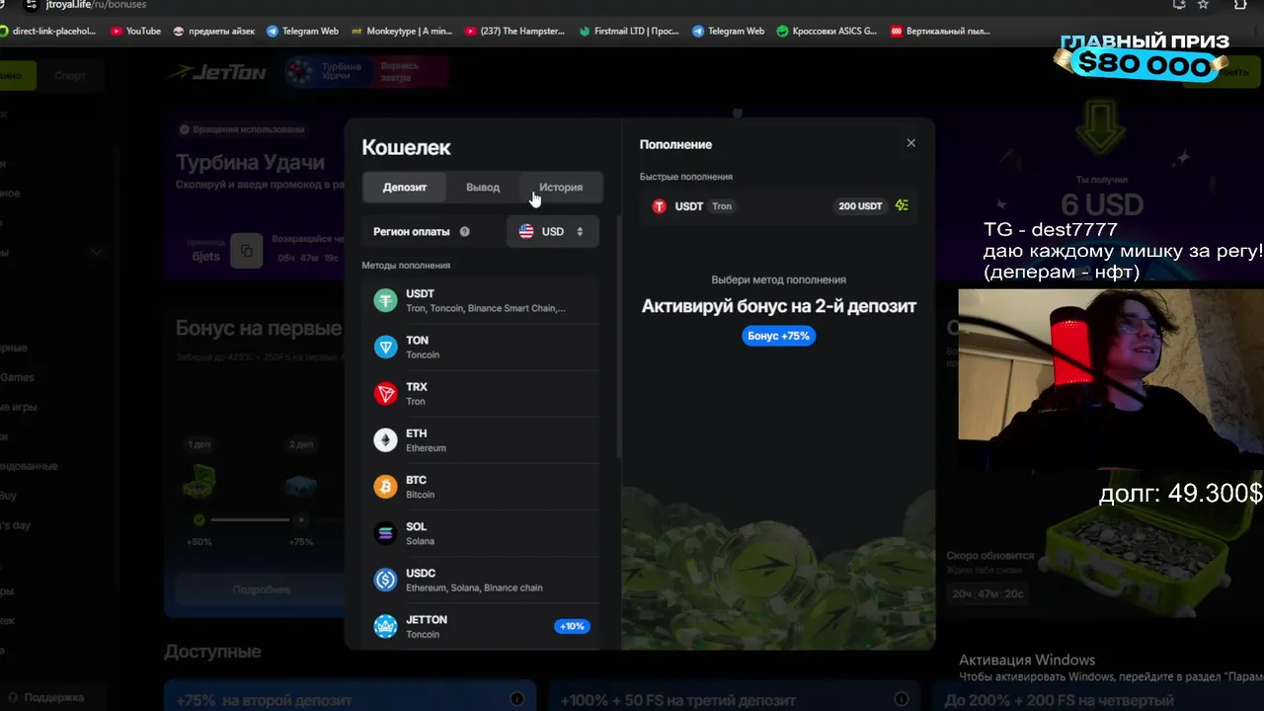The image size is (1264, 711).
Task: Click USDT icon in Быстрые пополнения
Action: point(660,206)
